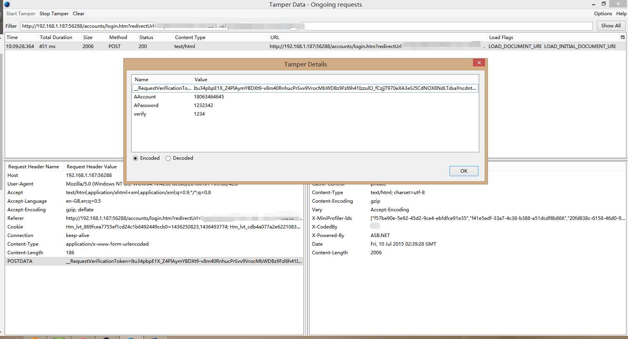Select the Decoded radio button
This screenshot has width=628, height=339.
(x=168, y=158)
